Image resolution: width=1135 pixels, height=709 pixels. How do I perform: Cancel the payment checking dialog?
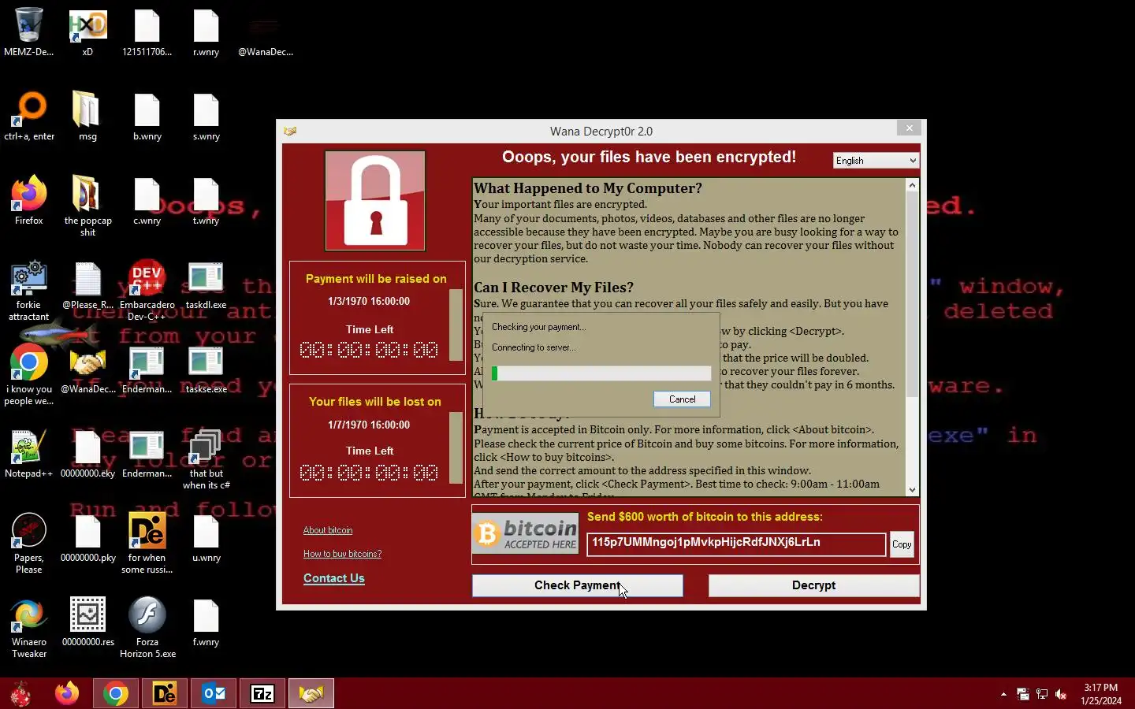[682, 399]
